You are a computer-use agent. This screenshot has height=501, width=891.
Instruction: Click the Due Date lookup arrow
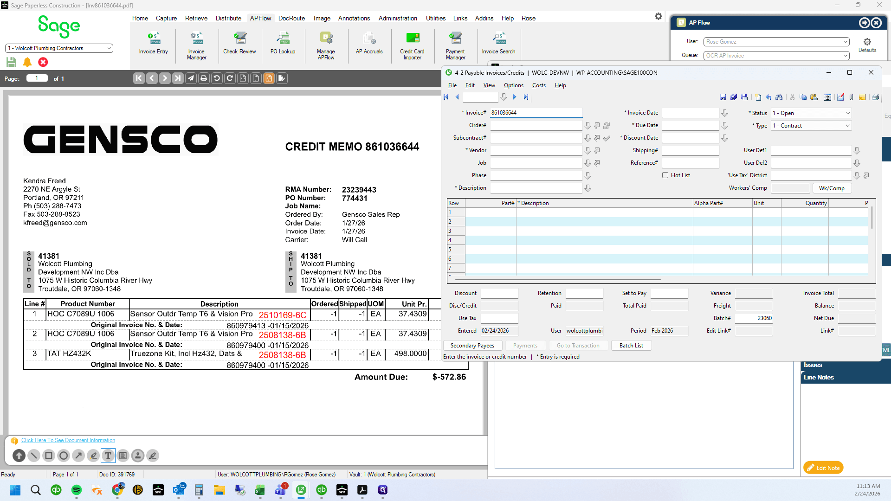[724, 126]
